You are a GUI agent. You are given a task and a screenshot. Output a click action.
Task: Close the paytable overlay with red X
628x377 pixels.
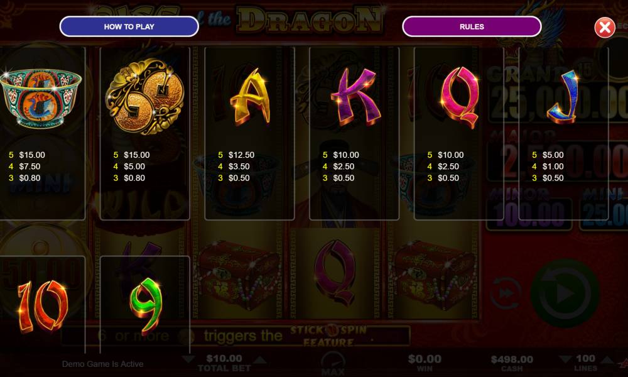pos(604,28)
